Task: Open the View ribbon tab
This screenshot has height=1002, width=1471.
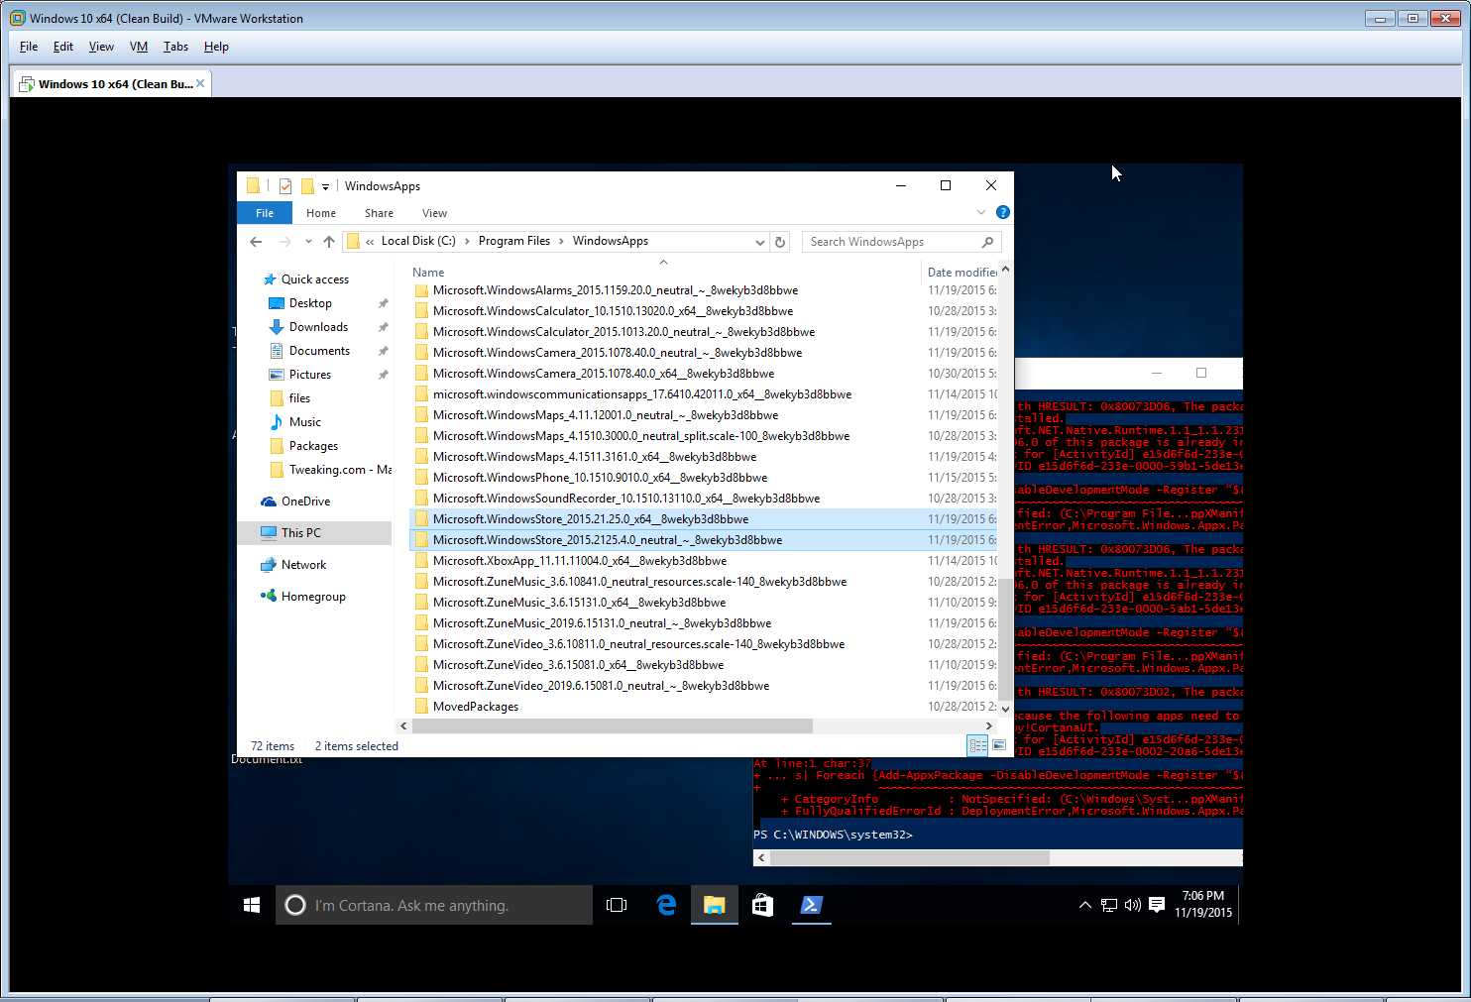Action: 434,213
